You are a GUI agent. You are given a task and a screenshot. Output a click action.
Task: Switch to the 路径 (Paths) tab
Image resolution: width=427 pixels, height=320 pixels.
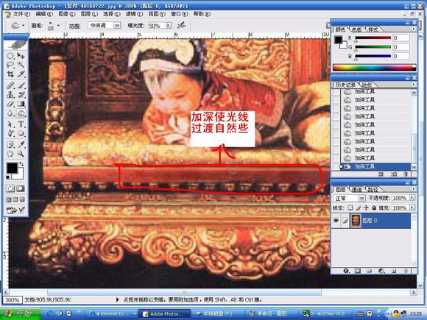tap(373, 189)
